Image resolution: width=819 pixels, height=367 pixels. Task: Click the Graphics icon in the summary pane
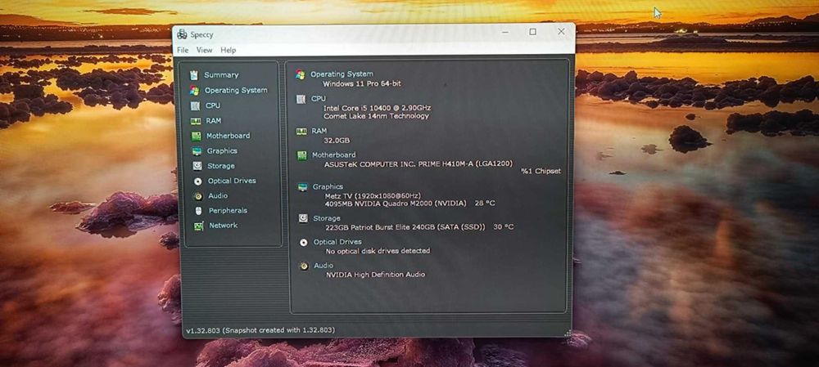coord(302,187)
